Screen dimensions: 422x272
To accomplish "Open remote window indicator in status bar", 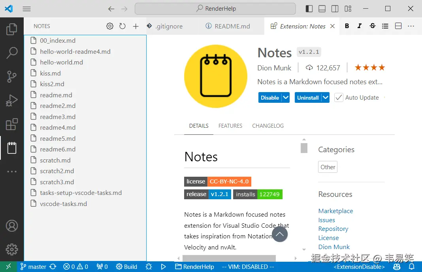I will 8,266.
